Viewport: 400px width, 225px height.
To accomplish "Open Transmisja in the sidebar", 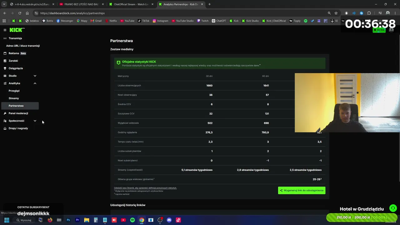I will tap(15, 38).
